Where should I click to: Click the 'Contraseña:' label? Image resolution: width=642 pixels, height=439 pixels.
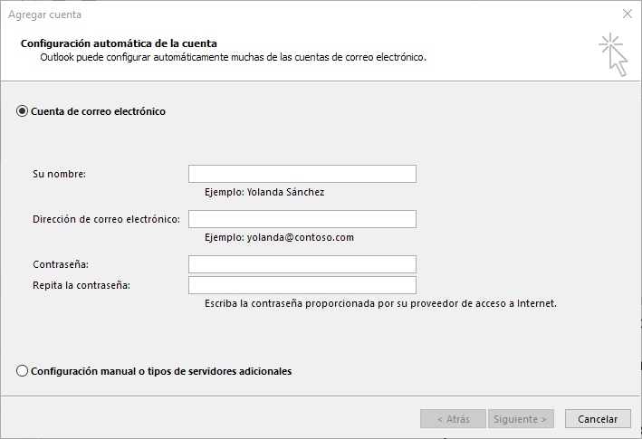click(x=61, y=264)
